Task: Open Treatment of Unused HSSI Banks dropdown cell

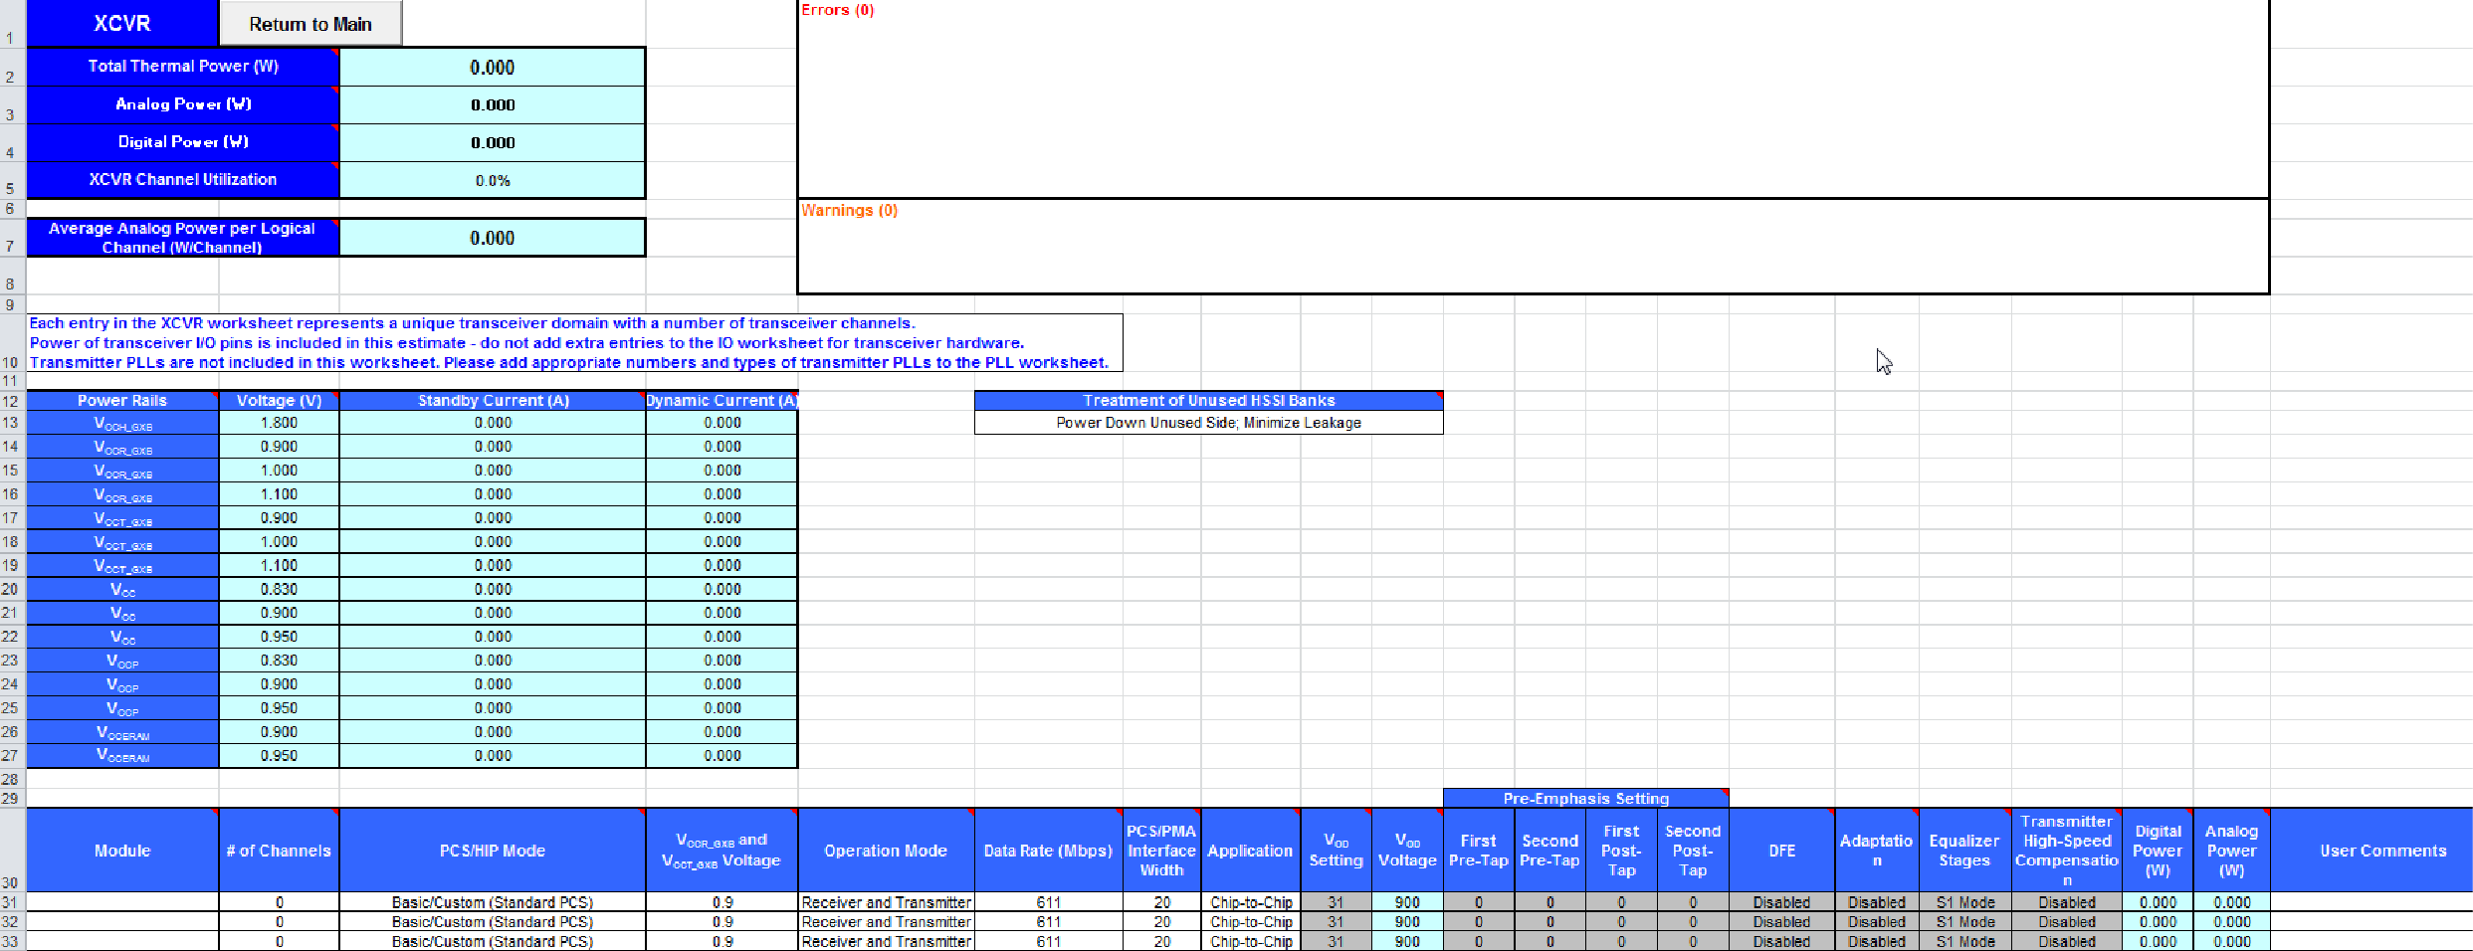Action: point(1208,423)
